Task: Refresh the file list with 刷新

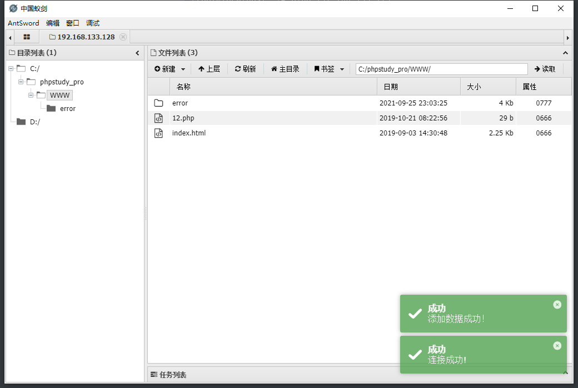Action: click(245, 69)
